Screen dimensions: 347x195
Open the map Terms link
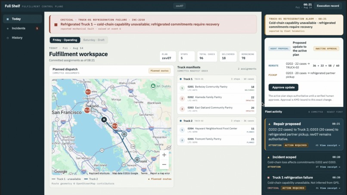click(144, 173)
